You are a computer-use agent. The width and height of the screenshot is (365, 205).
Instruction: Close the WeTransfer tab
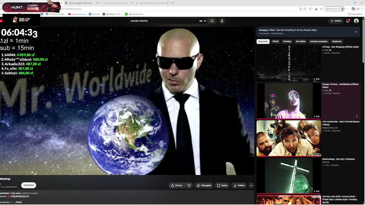pos(97,3)
